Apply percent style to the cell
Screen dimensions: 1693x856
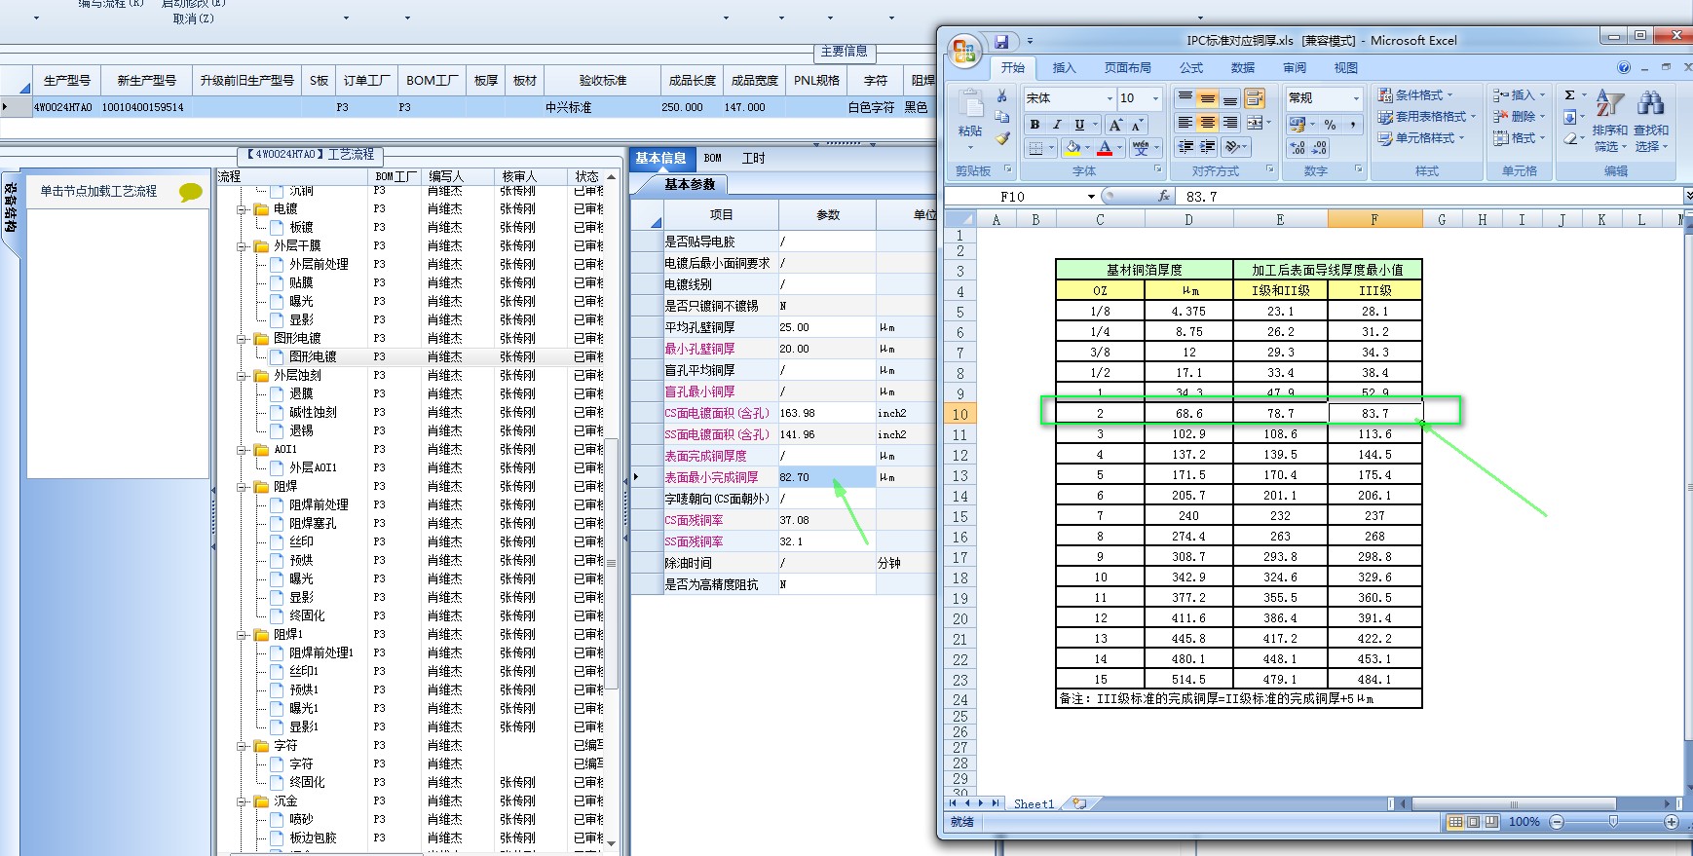pyautogui.click(x=1330, y=125)
